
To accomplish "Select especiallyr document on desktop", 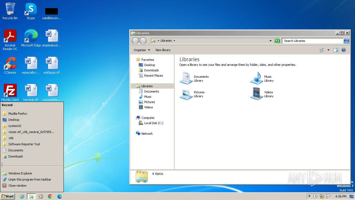I will [31, 66].
